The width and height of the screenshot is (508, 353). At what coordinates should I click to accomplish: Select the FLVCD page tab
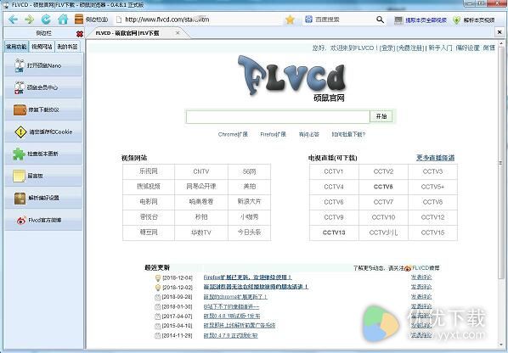pyautogui.click(x=136, y=33)
